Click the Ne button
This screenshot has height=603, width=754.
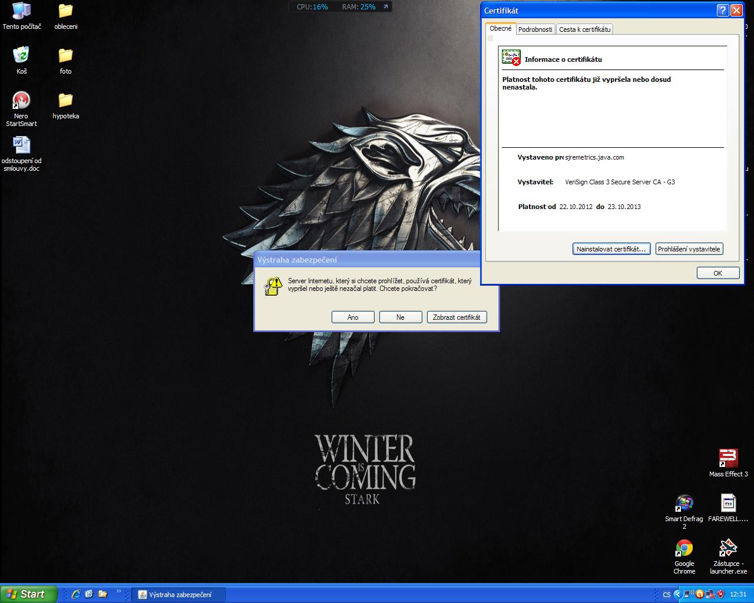[401, 317]
